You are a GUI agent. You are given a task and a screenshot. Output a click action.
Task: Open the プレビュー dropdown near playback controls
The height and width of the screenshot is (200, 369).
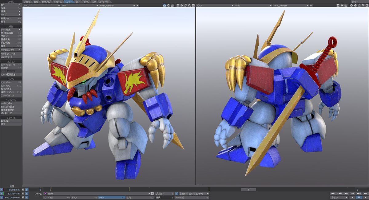point(339,197)
